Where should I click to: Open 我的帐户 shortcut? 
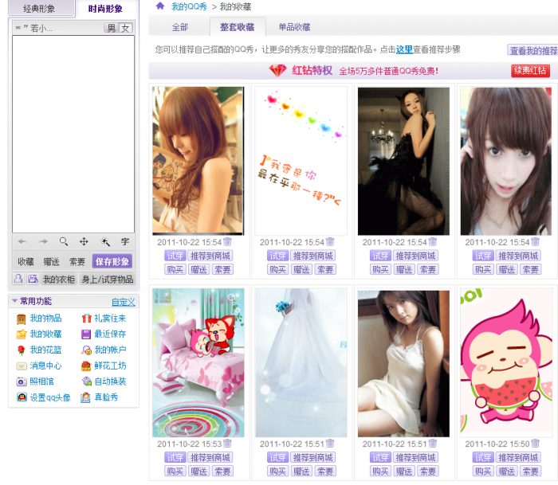pos(104,350)
